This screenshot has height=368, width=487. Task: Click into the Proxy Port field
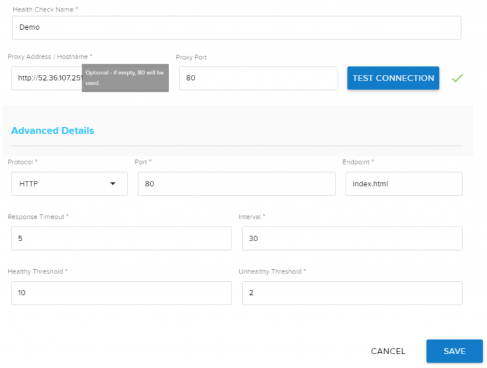click(x=257, y=79)
